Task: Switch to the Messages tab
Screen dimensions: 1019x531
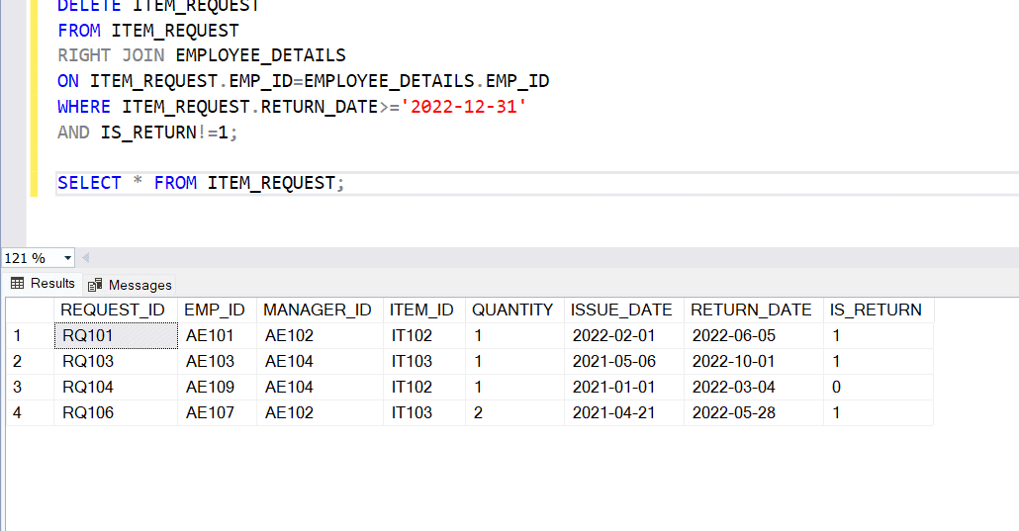Action: 130,285
